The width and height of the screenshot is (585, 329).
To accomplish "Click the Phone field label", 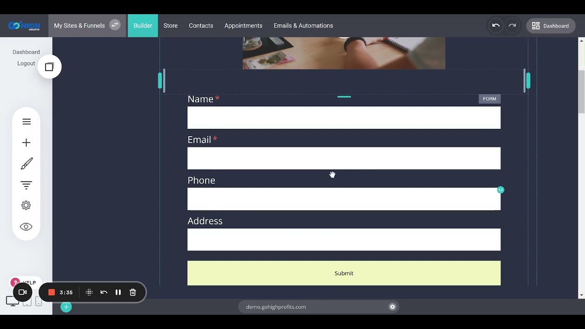I will point(201,180).
